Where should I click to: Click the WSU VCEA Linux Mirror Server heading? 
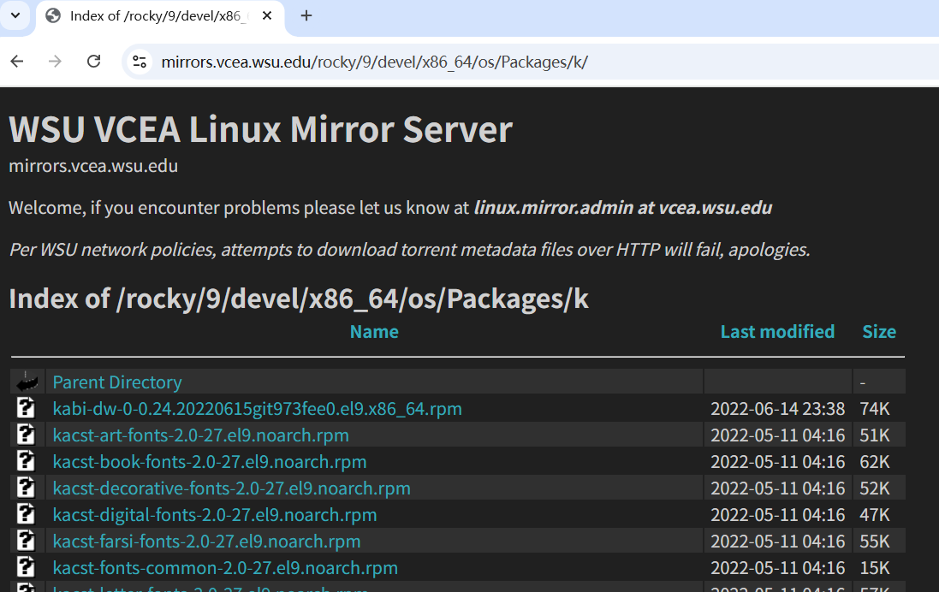click(260, 129)
